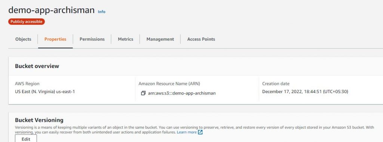Click the demo-app-archisman bucket title
The image size is (383, 142).
[x=52, y=10]
